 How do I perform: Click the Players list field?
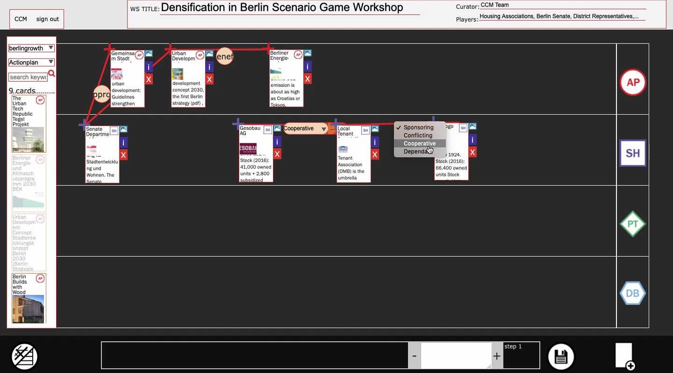(x=563, y=16)
